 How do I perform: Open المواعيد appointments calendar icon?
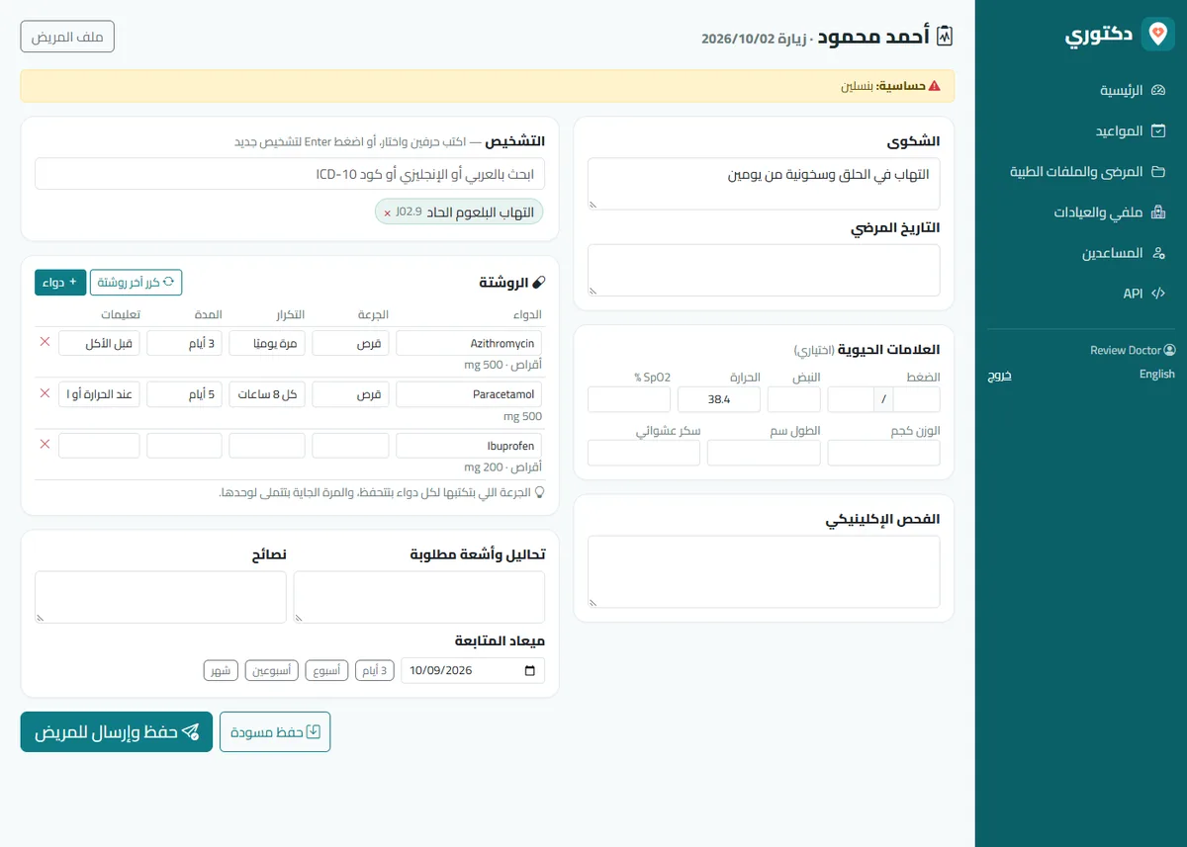1158,130
